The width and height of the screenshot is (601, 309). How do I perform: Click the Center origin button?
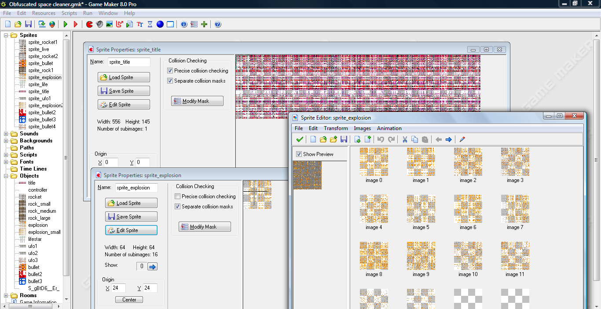pos(129,300)
